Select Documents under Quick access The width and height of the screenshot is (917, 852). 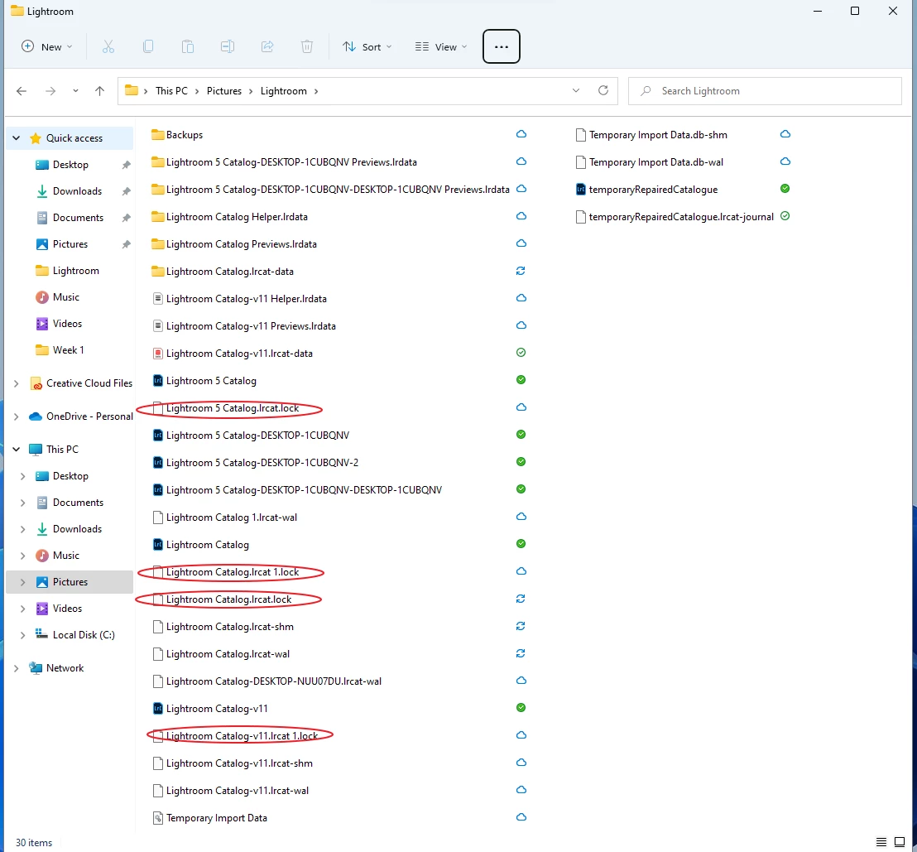point(78,218)
